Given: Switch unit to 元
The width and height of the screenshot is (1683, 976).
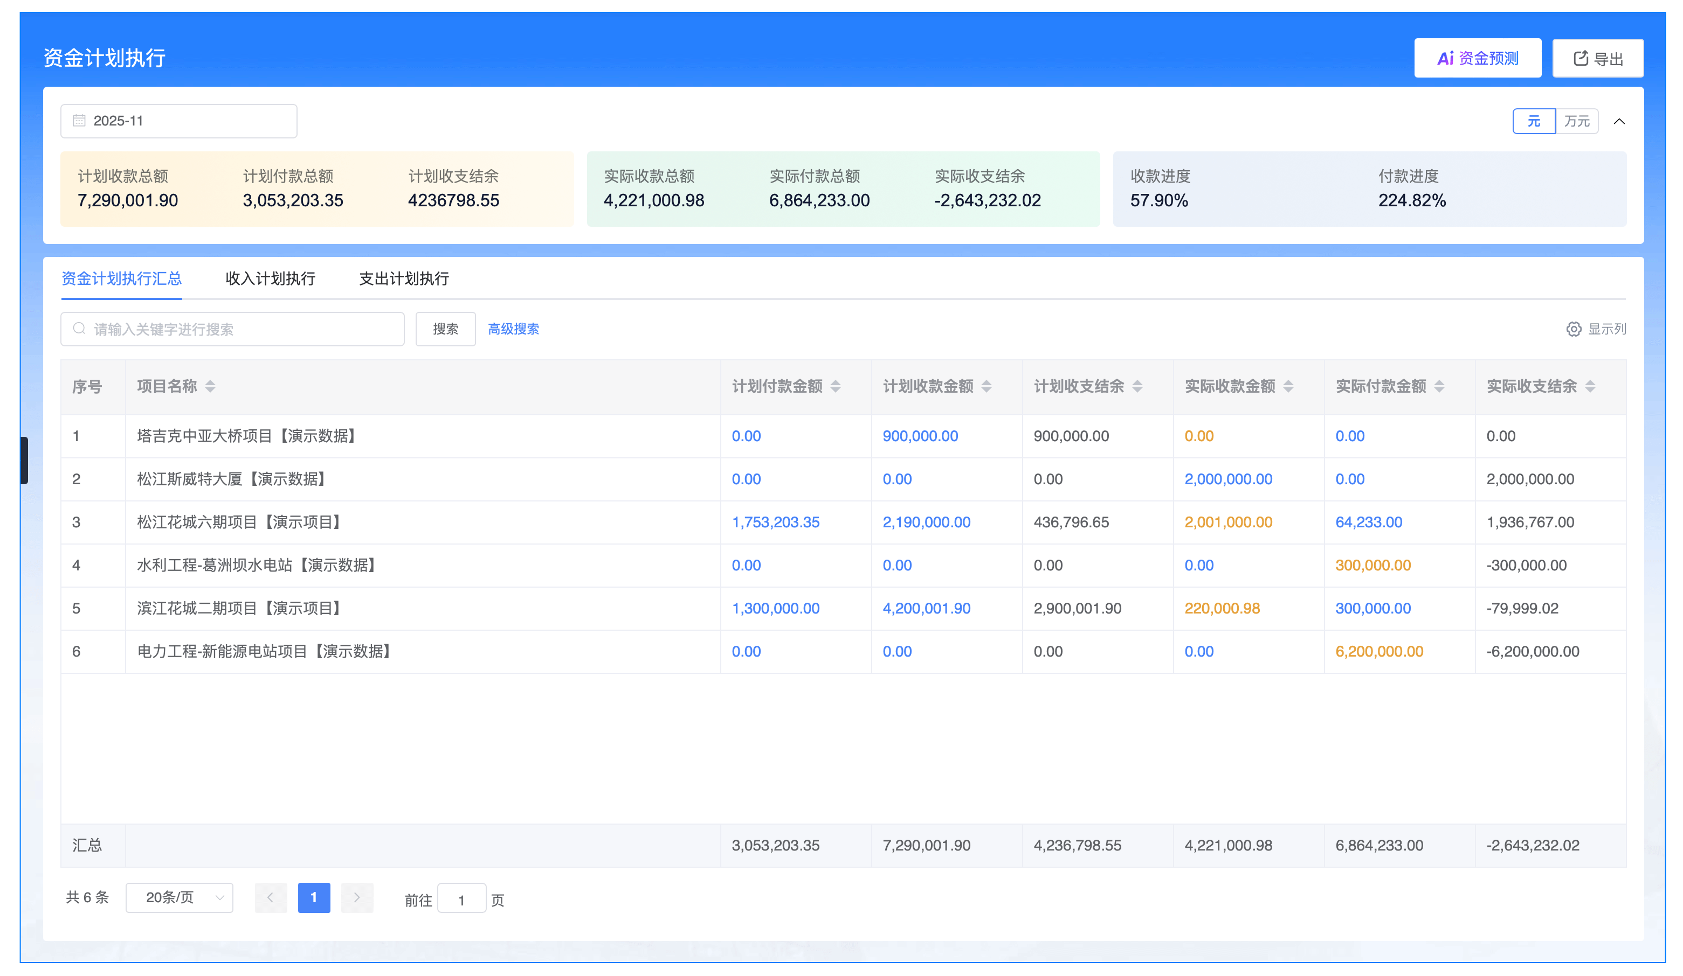Looking at the screenshot, I should point(1533,121).
